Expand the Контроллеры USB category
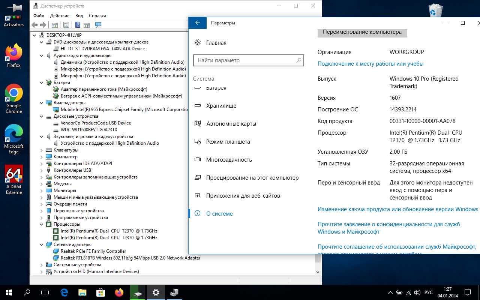The height and width of the screenshot is (300, 480). point(42,170)
